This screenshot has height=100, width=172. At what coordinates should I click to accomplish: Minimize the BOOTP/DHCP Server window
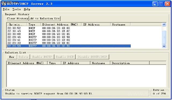pyautogui.click(x=155, y=4)
